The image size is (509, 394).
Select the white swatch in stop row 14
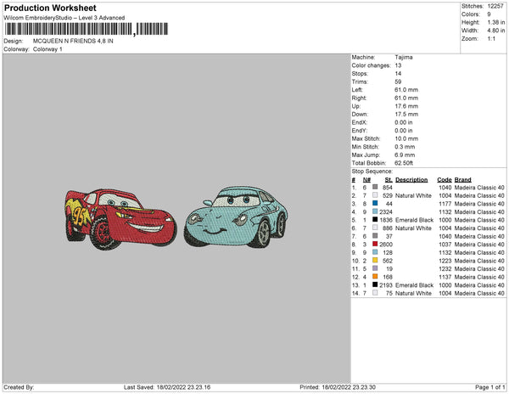[375, 293]
